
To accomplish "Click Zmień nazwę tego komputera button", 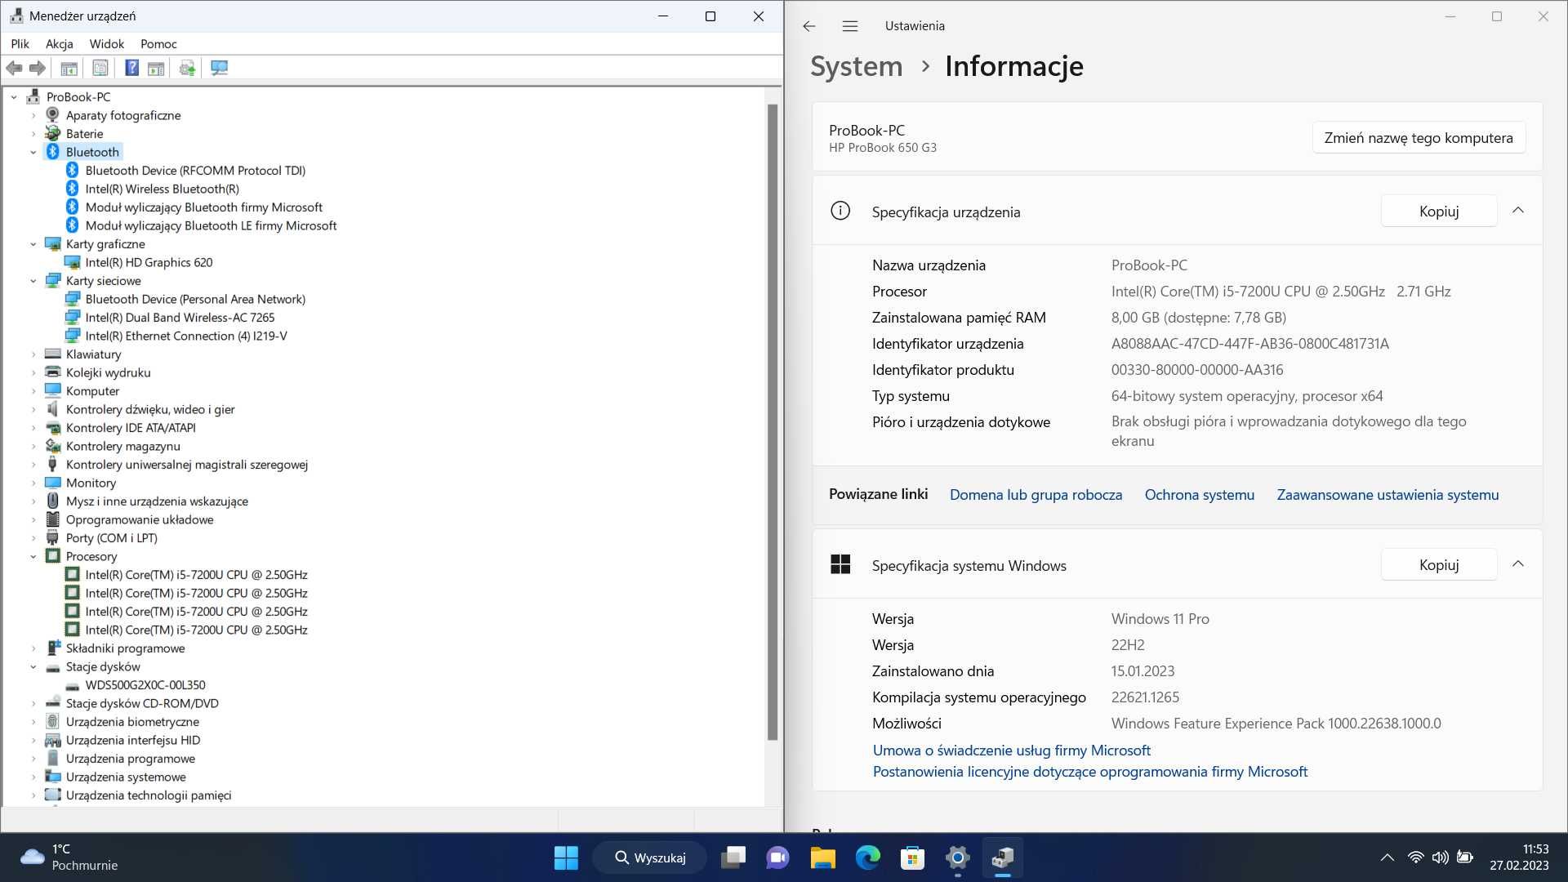I will pos(1419,138).
